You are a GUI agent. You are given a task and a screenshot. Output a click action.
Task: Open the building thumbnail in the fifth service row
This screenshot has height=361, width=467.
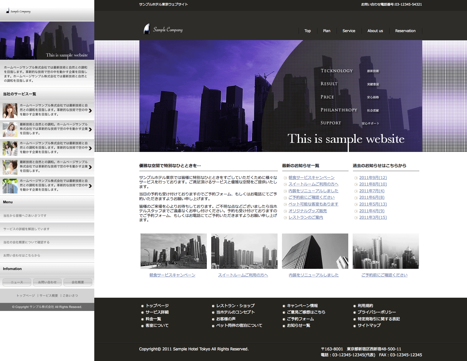10,186
